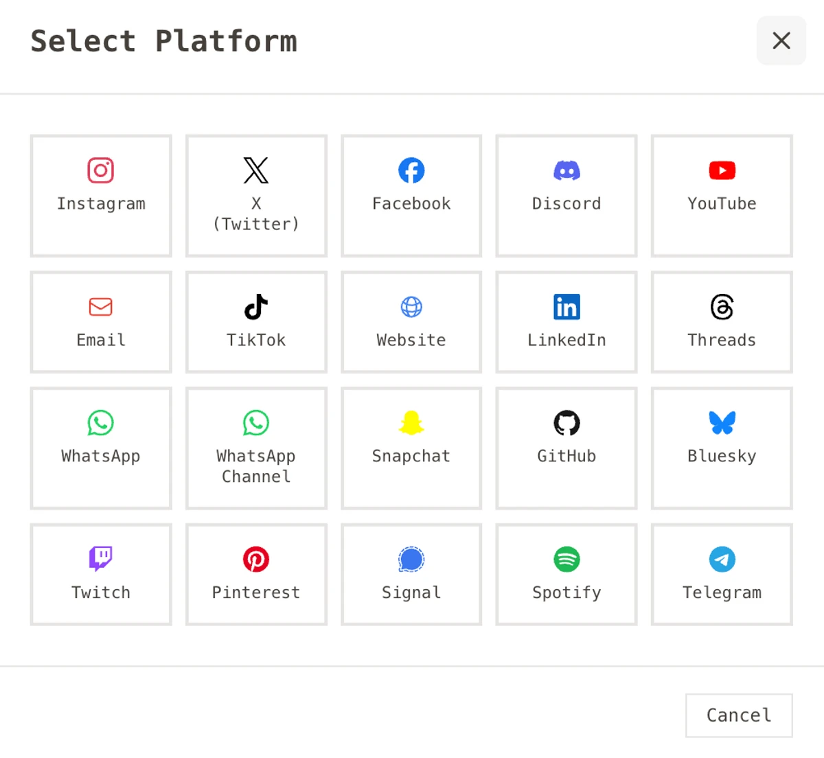Viewport: 824px width, 758px height.
Task: Pick the Facebook logo icon
Action: tap(411, 170)
